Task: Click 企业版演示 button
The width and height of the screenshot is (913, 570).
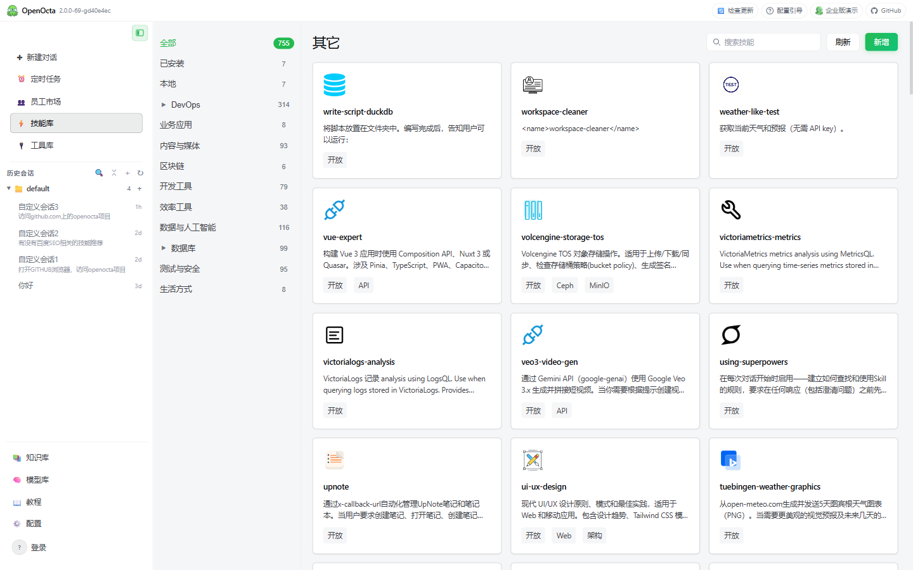Action: [836, 11]
